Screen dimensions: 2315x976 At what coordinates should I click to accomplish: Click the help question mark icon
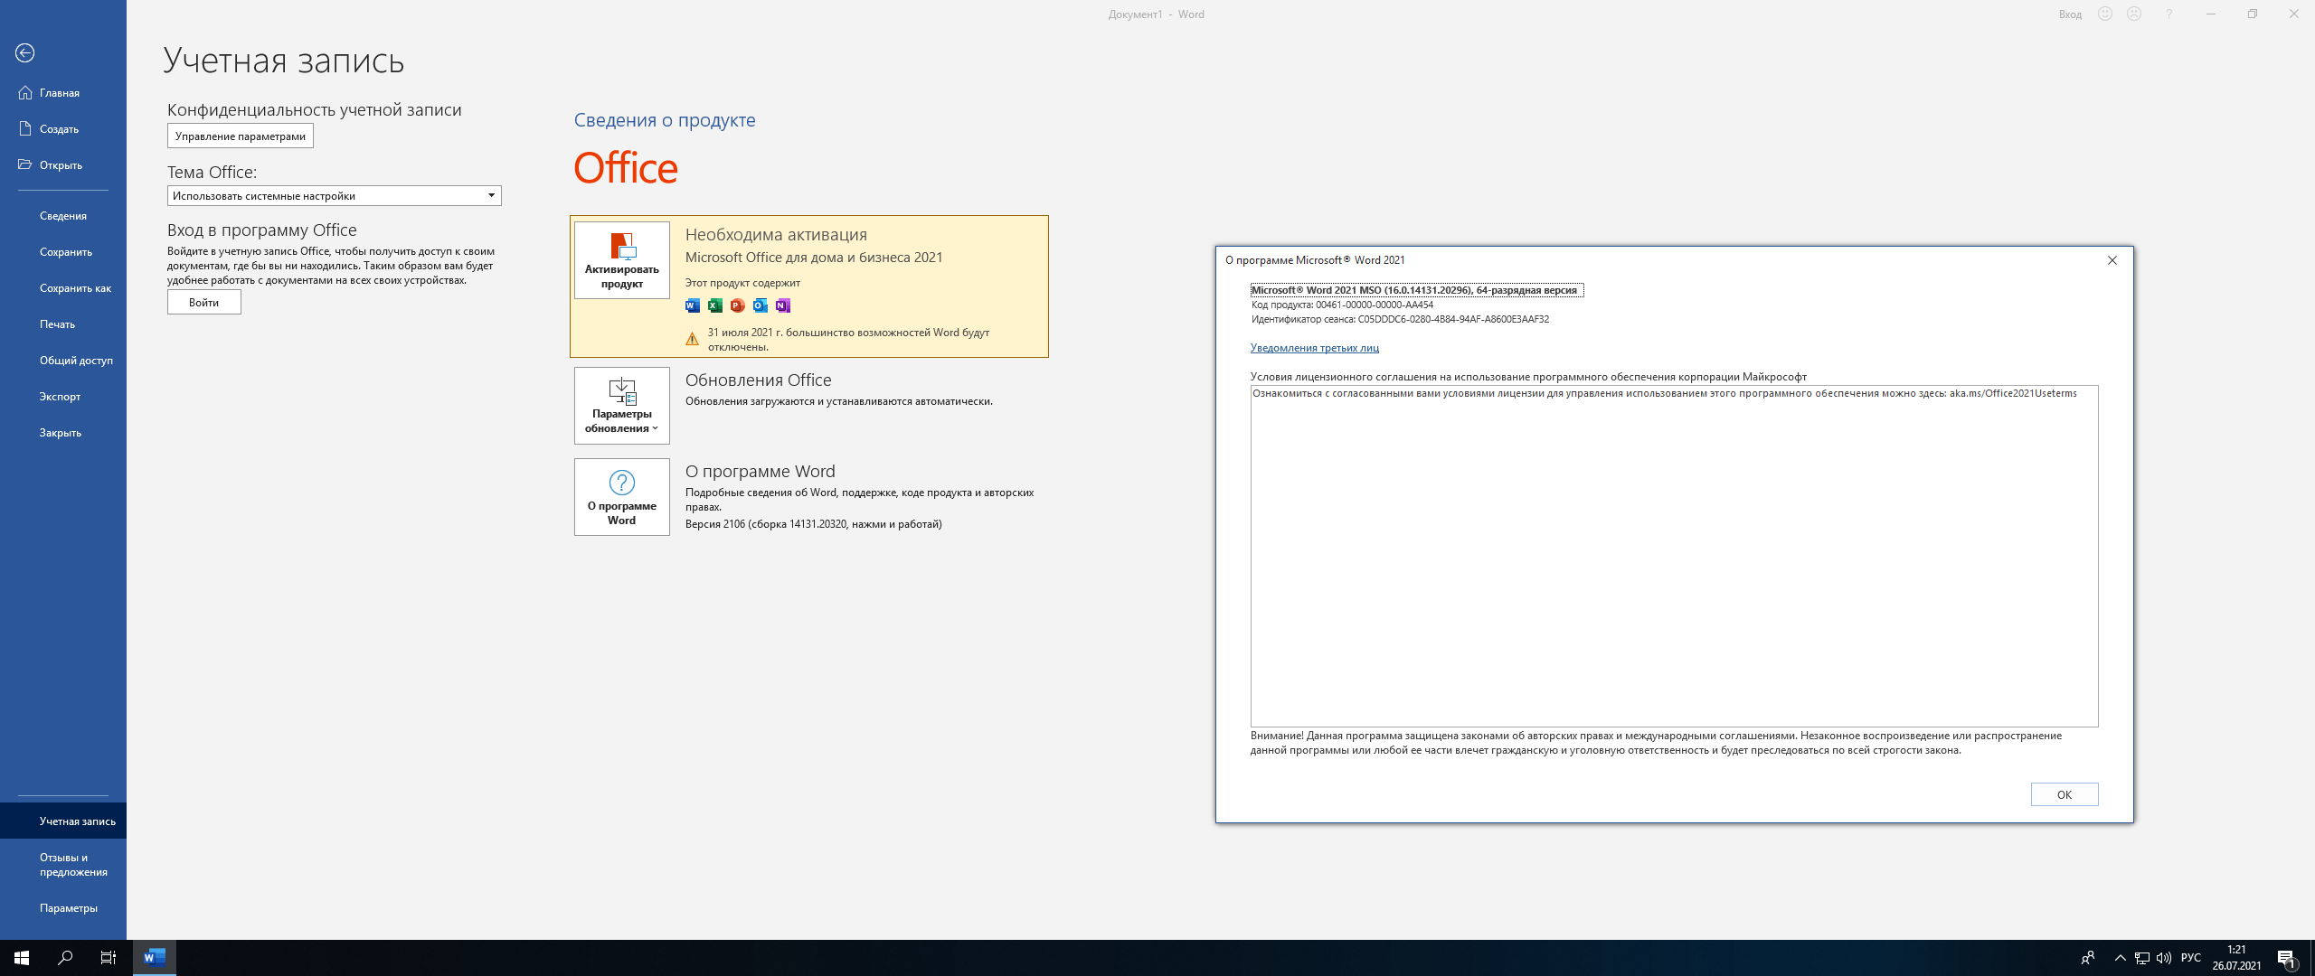tap(2169, 14)
